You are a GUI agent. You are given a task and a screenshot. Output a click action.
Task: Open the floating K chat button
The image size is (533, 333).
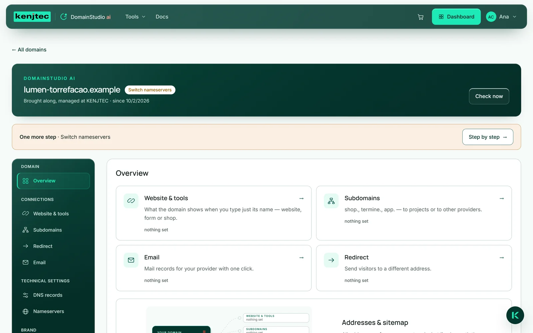pyautogui.click(x=515, y=315)
